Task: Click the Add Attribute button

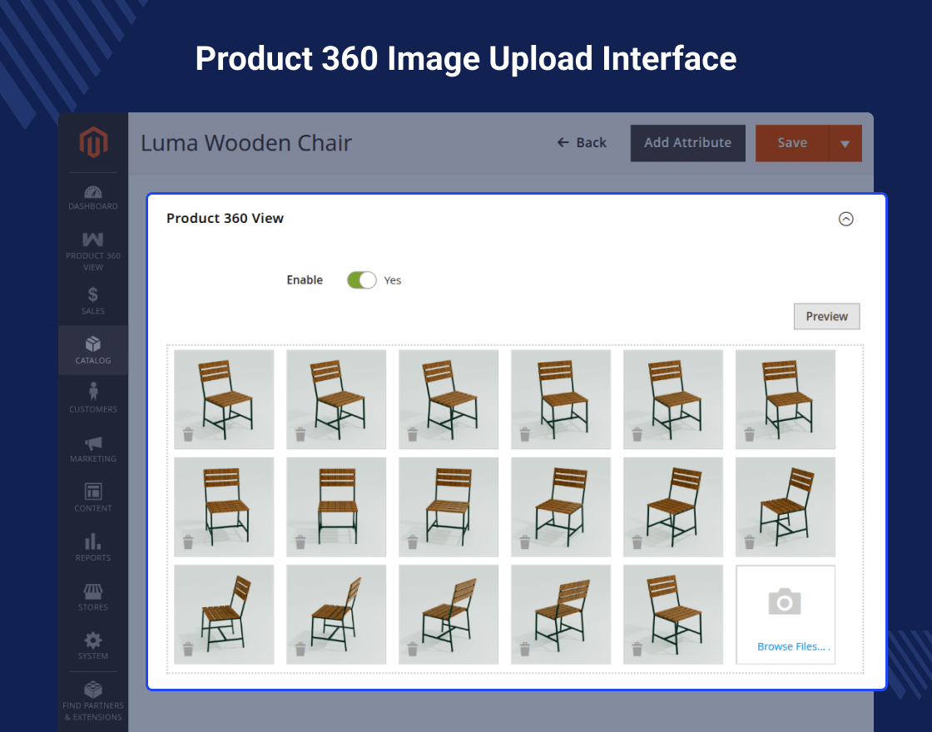Action: (687, 143)
